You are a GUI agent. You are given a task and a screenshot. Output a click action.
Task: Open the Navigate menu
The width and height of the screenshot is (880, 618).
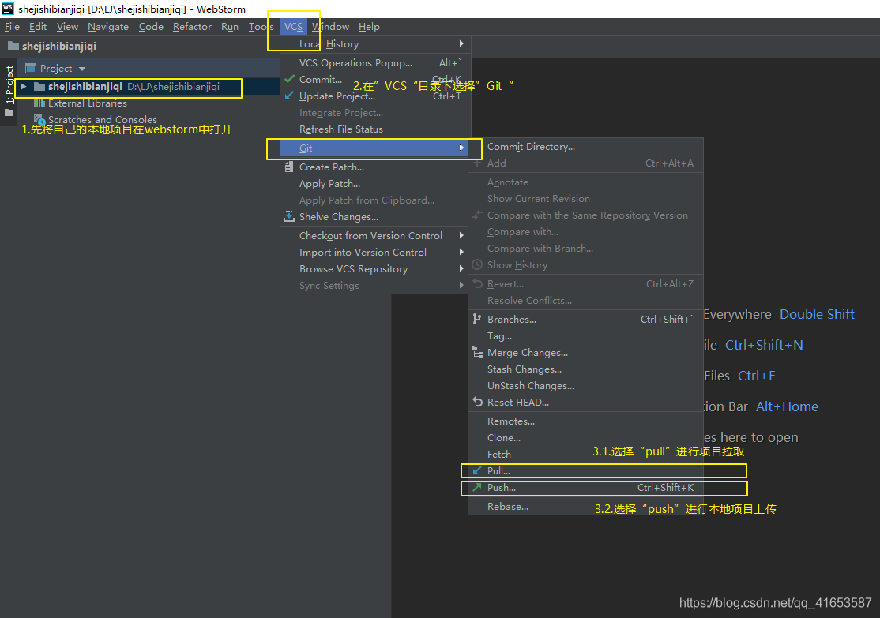pyautogui.click(x=107, y=26)
